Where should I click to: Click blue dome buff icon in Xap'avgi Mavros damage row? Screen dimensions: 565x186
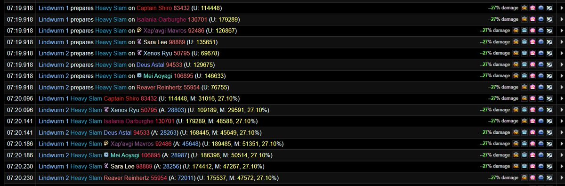(541, 143)
